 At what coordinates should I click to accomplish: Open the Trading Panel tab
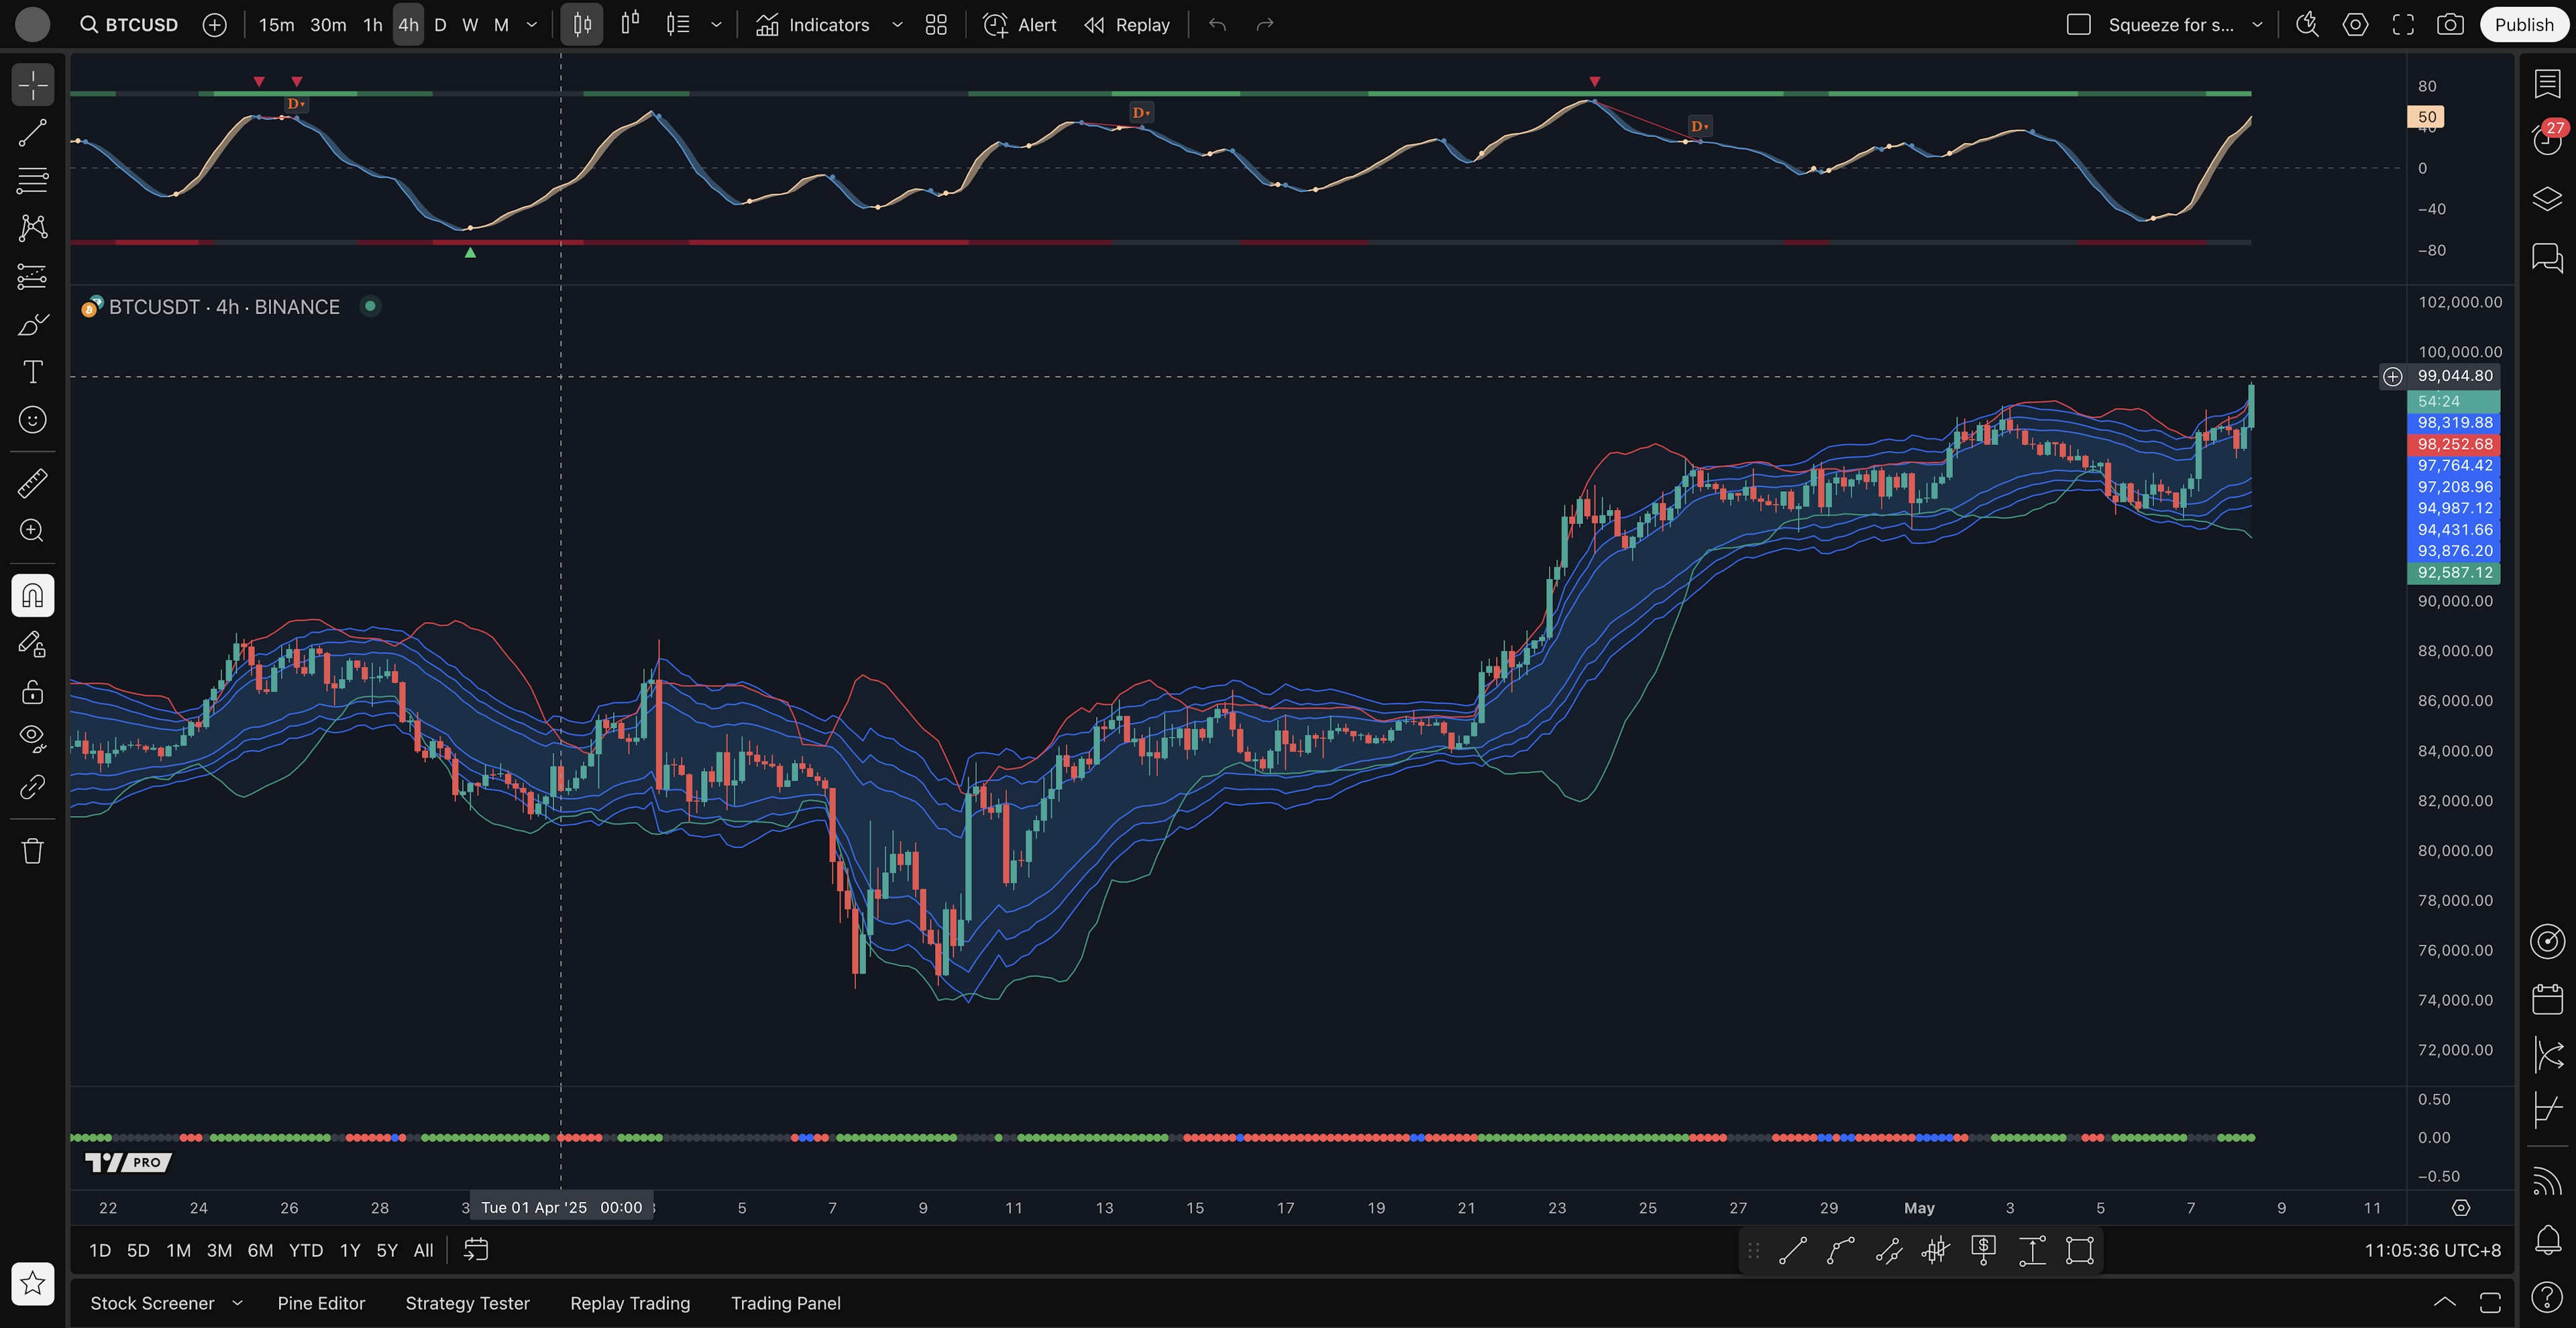(785, 1303)
